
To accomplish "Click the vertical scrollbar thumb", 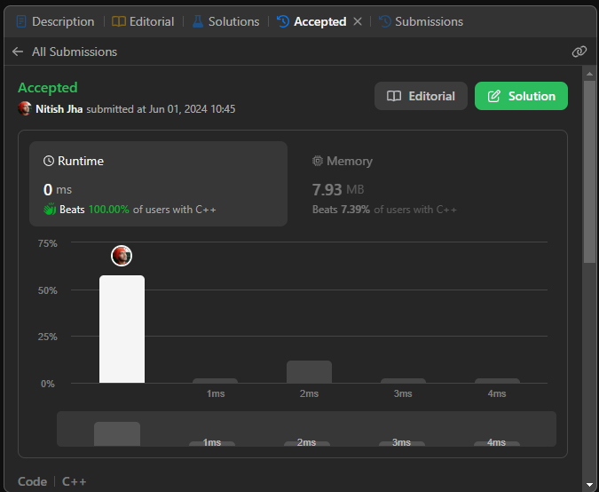I will click(589, 171).
